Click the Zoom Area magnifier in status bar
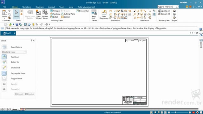The image size is (203, 114). point(155,112)
